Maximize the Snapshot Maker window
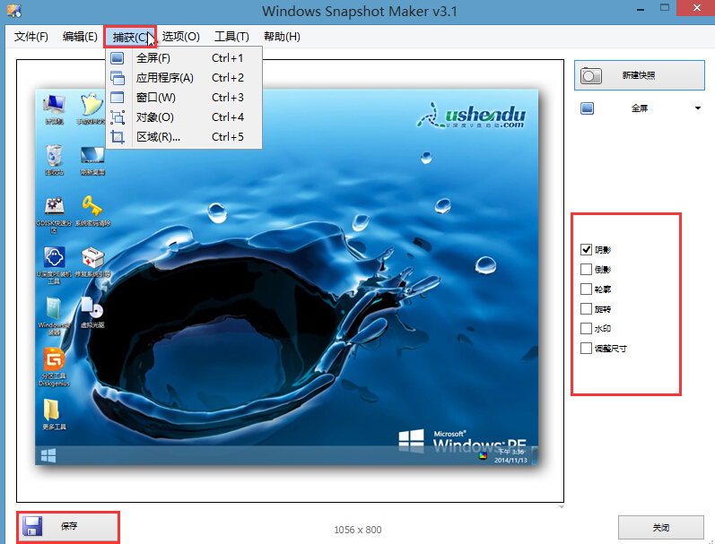 665,8
